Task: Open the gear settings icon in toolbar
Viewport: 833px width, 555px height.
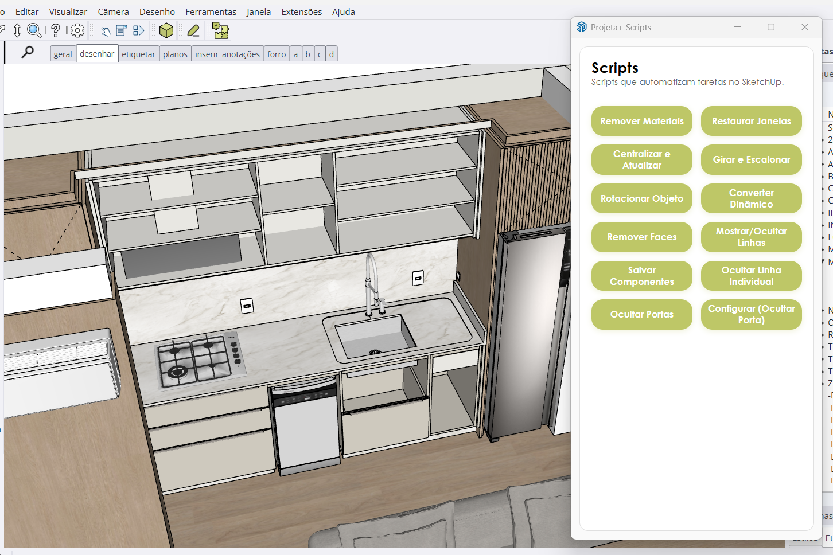Action: tap(77, 30)
